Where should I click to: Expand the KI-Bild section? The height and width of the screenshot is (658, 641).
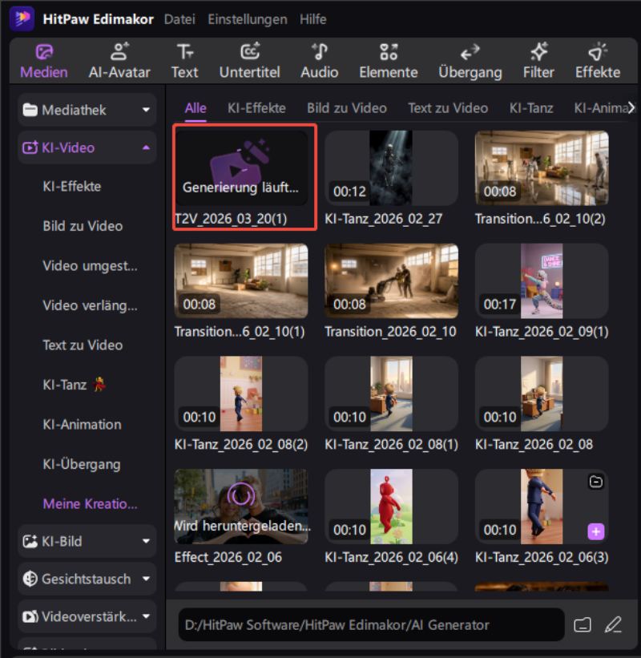pos(146,541)
